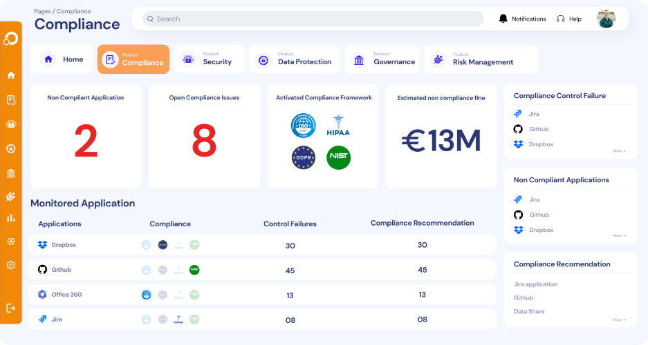
Task: Expand More in Compliance Control Failure
Action: [x=619, y=151]
